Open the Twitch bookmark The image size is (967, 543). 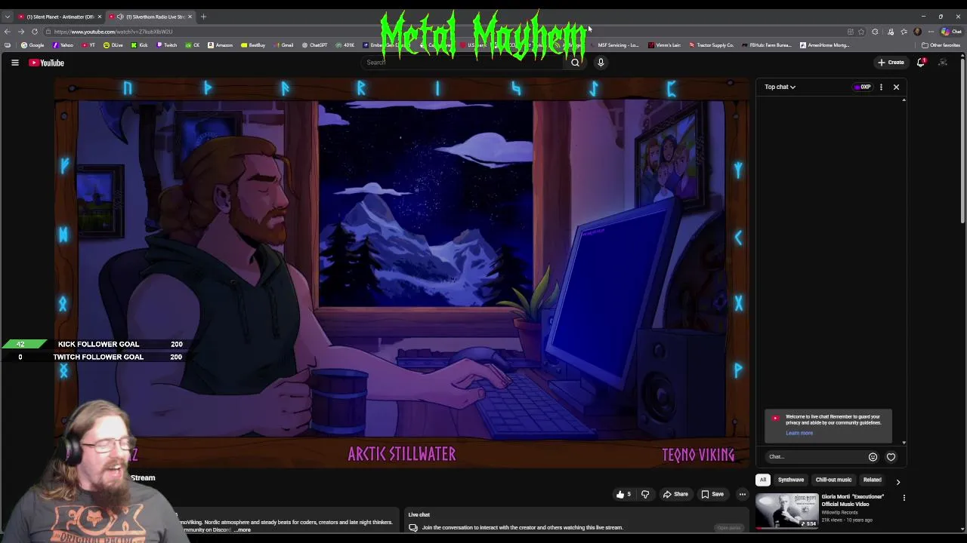[166, 45]
